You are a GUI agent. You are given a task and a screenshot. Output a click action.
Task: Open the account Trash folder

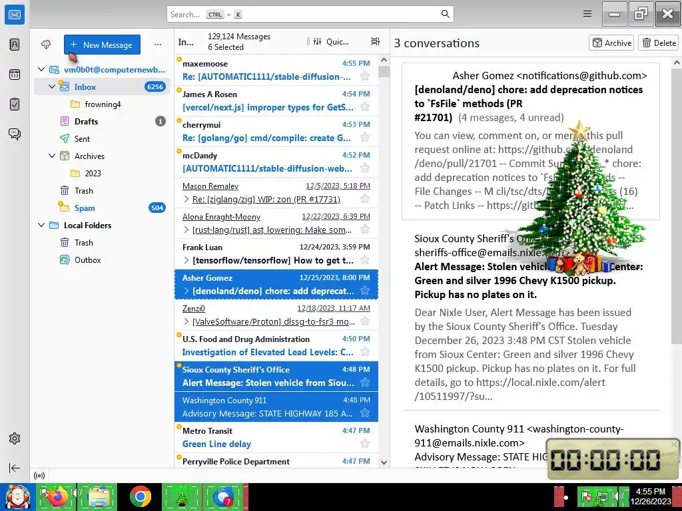coord(102,191)
